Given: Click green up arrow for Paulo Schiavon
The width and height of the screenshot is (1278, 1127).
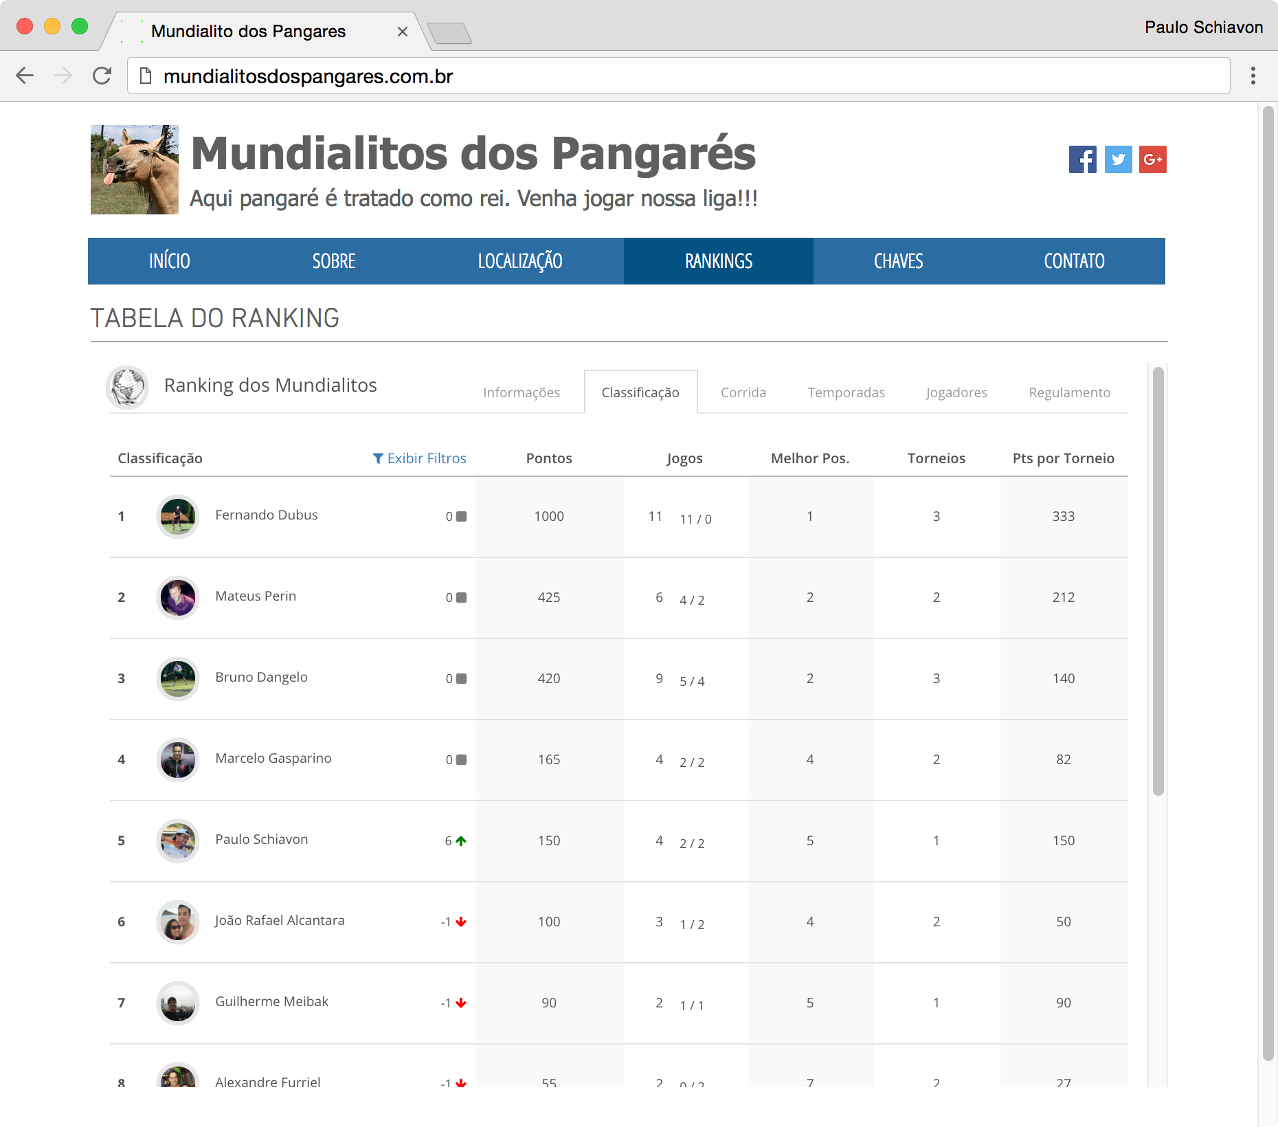Looking at the screenshot, I should coord(461,840).
